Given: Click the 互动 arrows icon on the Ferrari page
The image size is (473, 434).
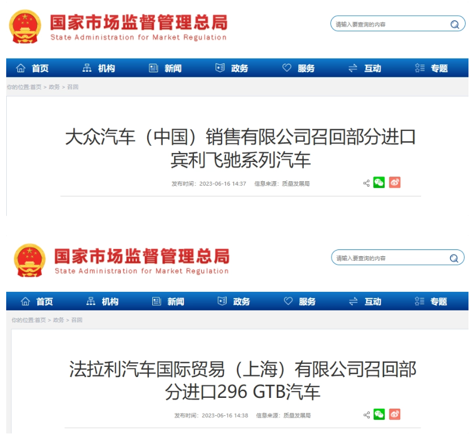Looking at the screenshot, I should click(353, 301).
